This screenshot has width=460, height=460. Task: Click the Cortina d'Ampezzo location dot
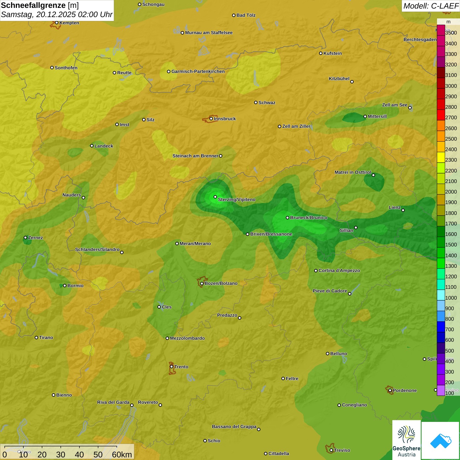[316, 271]
